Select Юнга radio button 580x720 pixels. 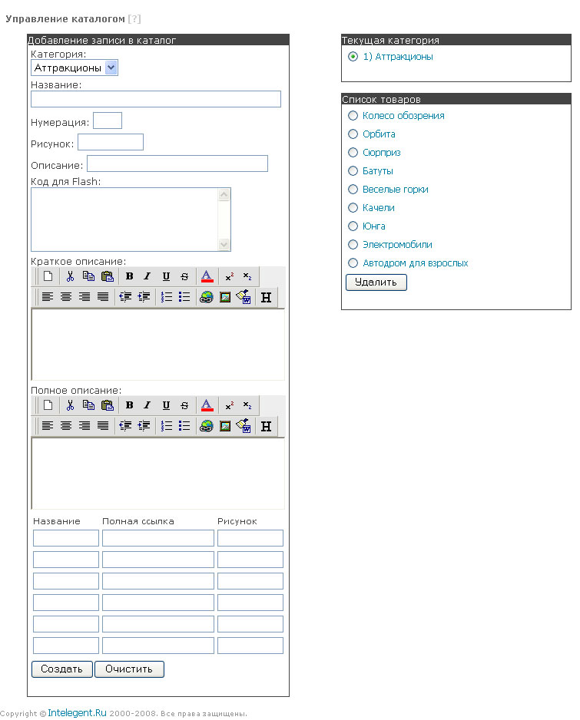tap(353, 226)
